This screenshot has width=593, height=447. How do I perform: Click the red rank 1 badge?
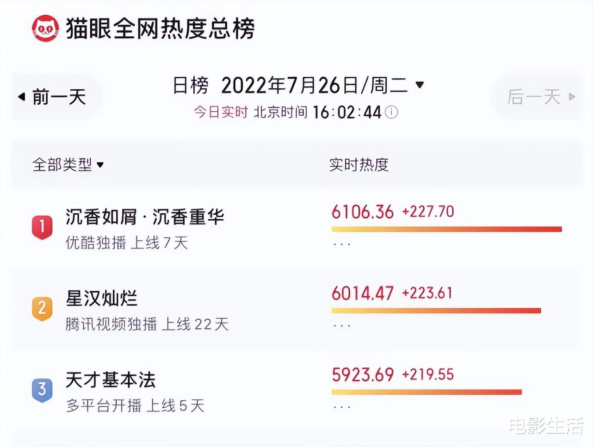(42, 227)
